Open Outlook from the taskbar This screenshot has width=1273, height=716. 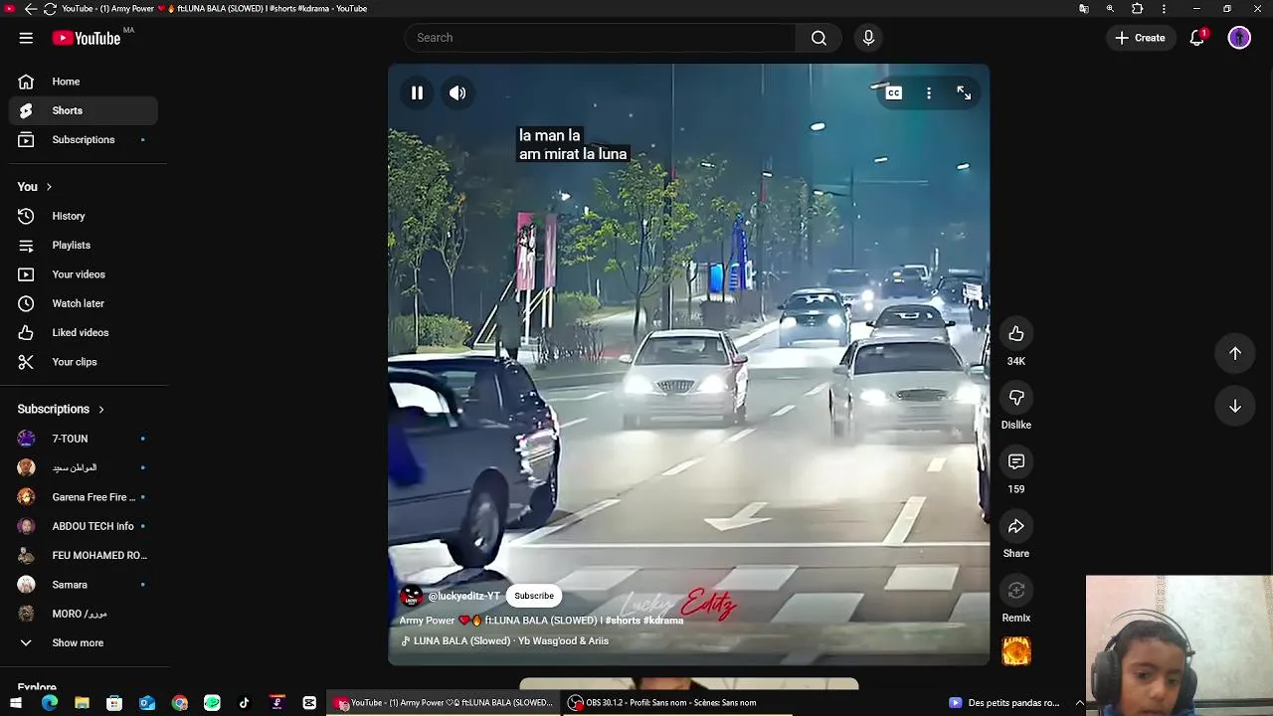pos(147,703)
